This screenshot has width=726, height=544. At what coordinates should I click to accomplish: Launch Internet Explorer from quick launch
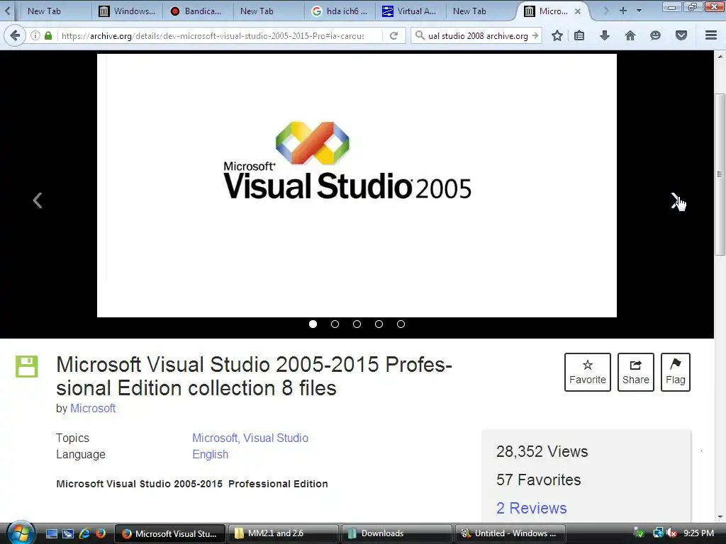tap(84, 534)
